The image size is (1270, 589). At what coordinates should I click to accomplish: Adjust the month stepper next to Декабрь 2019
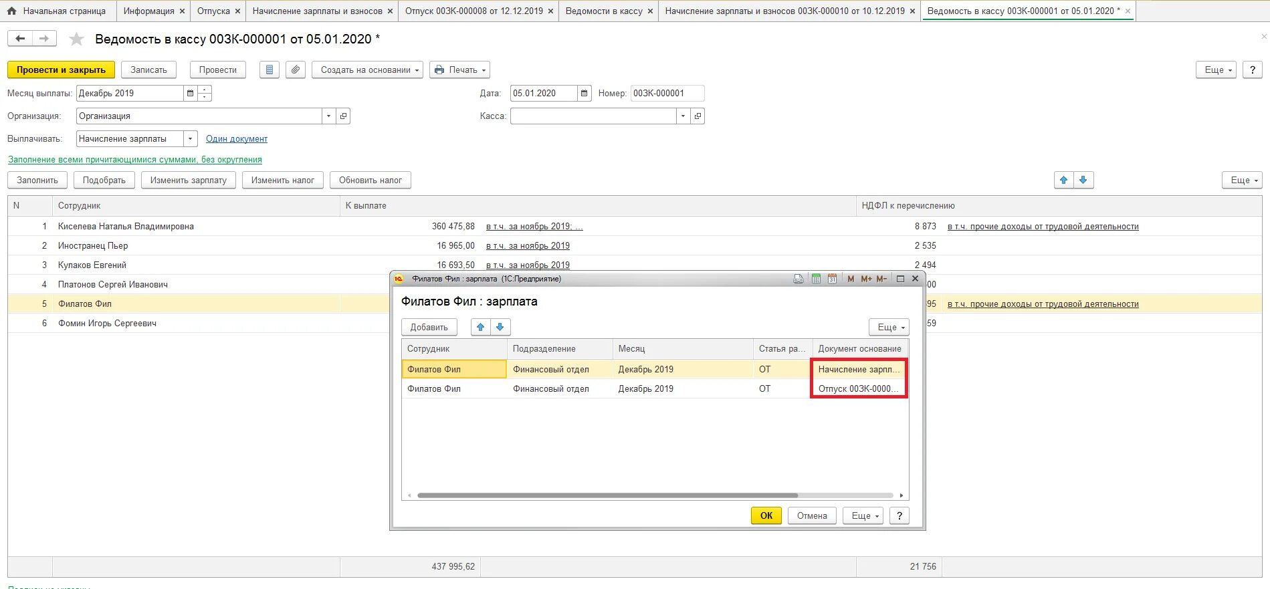205,94
